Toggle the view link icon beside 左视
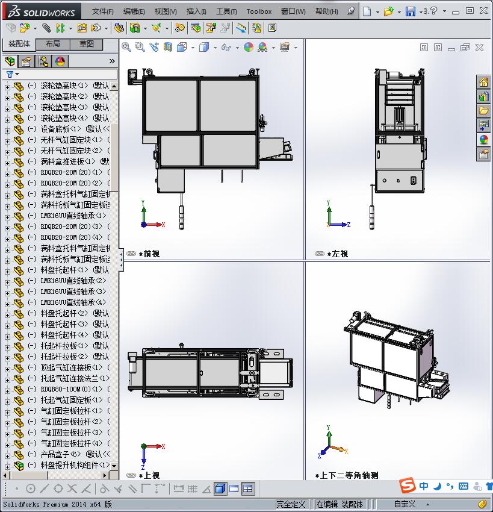The height and width of the screenshot is (512, 493). pyautogui.click(x=320, y=254)
